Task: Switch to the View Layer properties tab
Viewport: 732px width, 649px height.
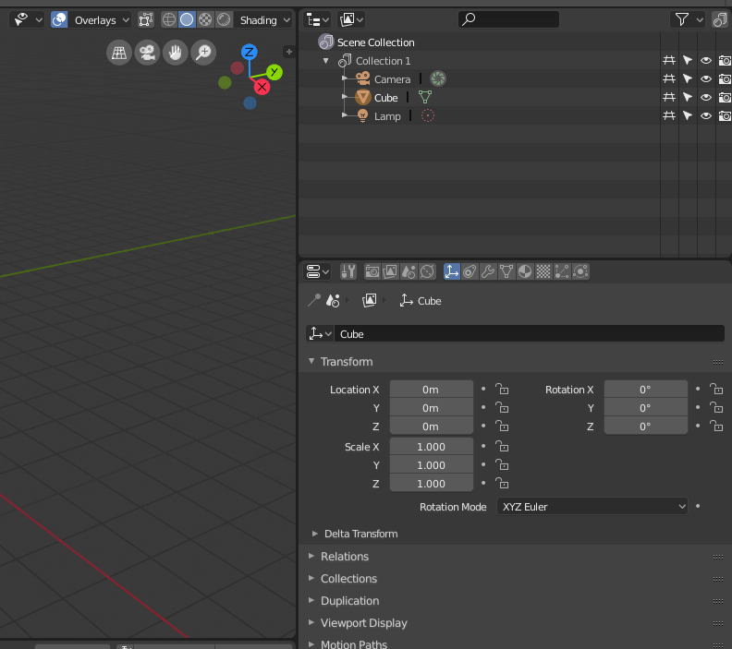Action: tap(390, 271)
